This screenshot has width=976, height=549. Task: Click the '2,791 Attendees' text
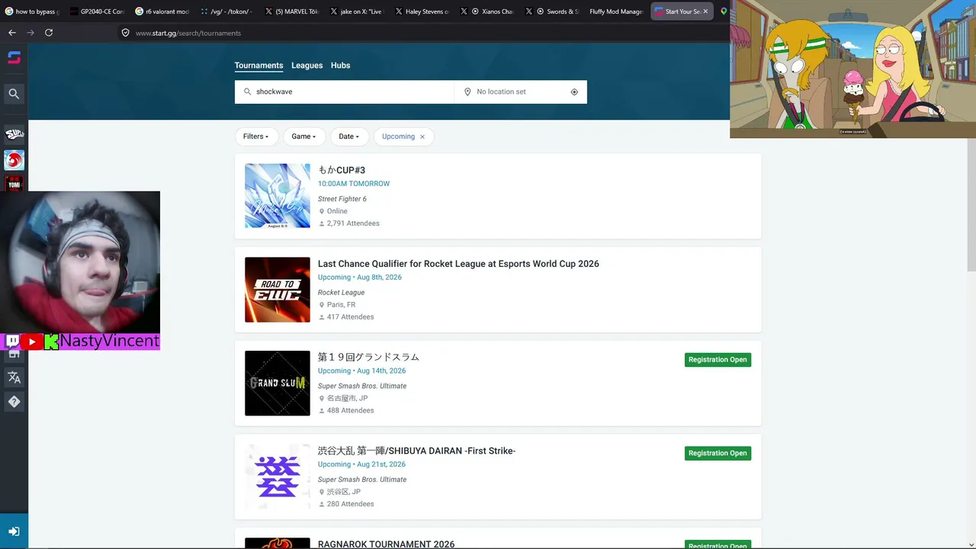[x=353, y=223]
